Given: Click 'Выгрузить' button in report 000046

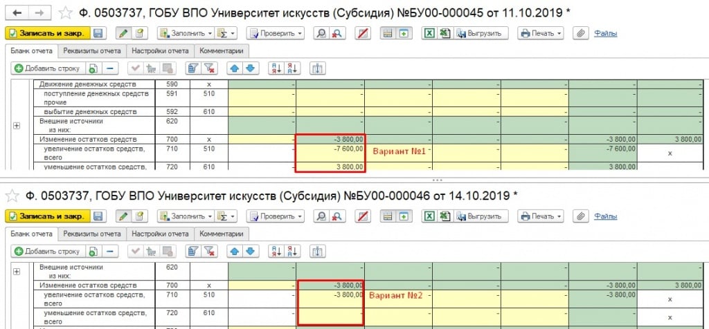Looking at the screenshot, I should tap(481, 216).
